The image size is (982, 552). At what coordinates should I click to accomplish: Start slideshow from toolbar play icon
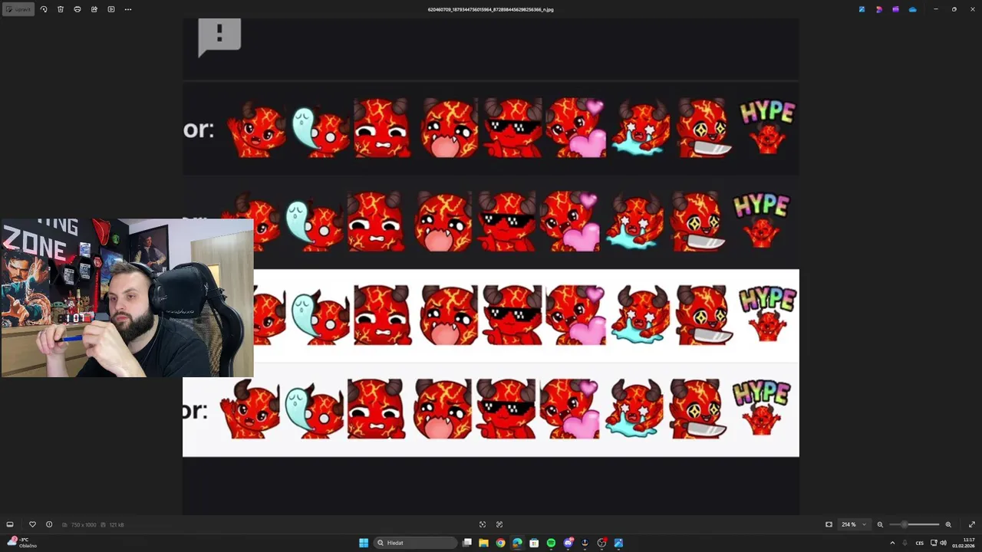tap(111, 9)
